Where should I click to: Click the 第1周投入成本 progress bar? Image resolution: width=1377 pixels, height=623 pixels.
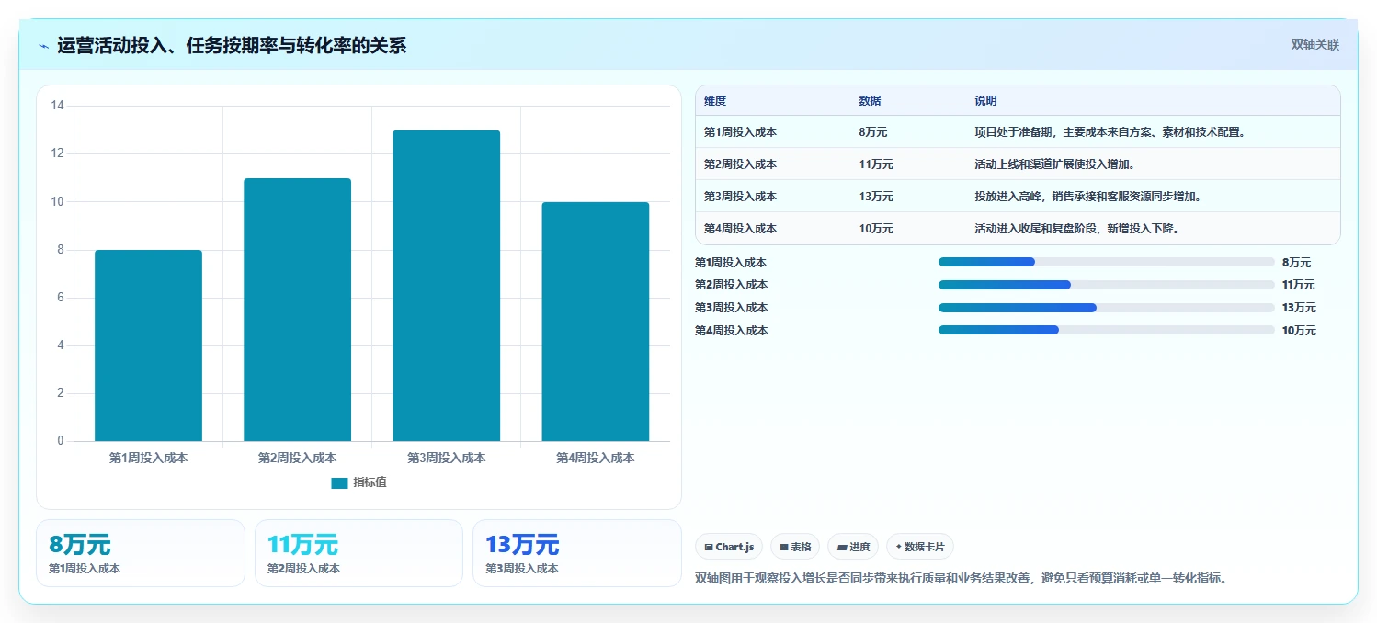(x=1107, y=262)
